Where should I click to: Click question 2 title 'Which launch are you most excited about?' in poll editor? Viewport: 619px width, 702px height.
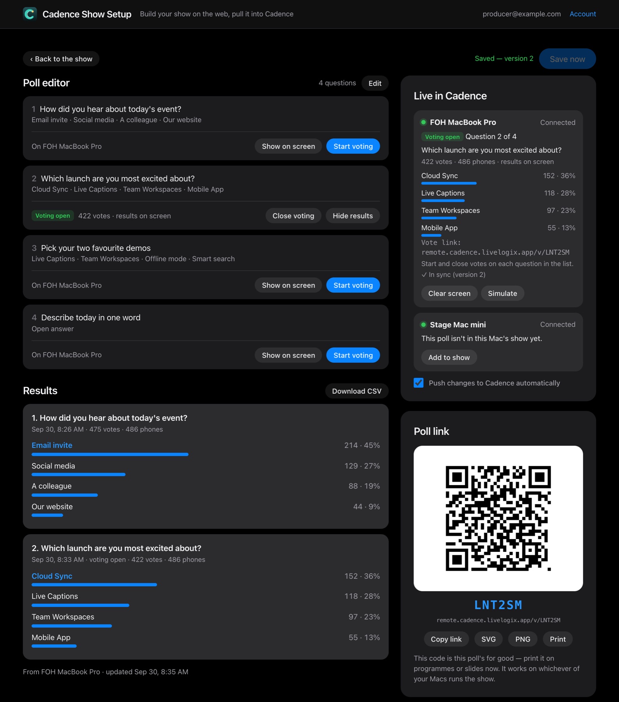pos(118,179)
